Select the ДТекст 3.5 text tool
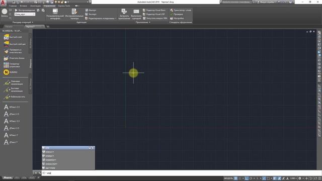The image size is (322, 181). point(12,128)
